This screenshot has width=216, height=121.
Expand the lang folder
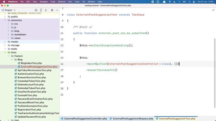click(x=8, y=31)
